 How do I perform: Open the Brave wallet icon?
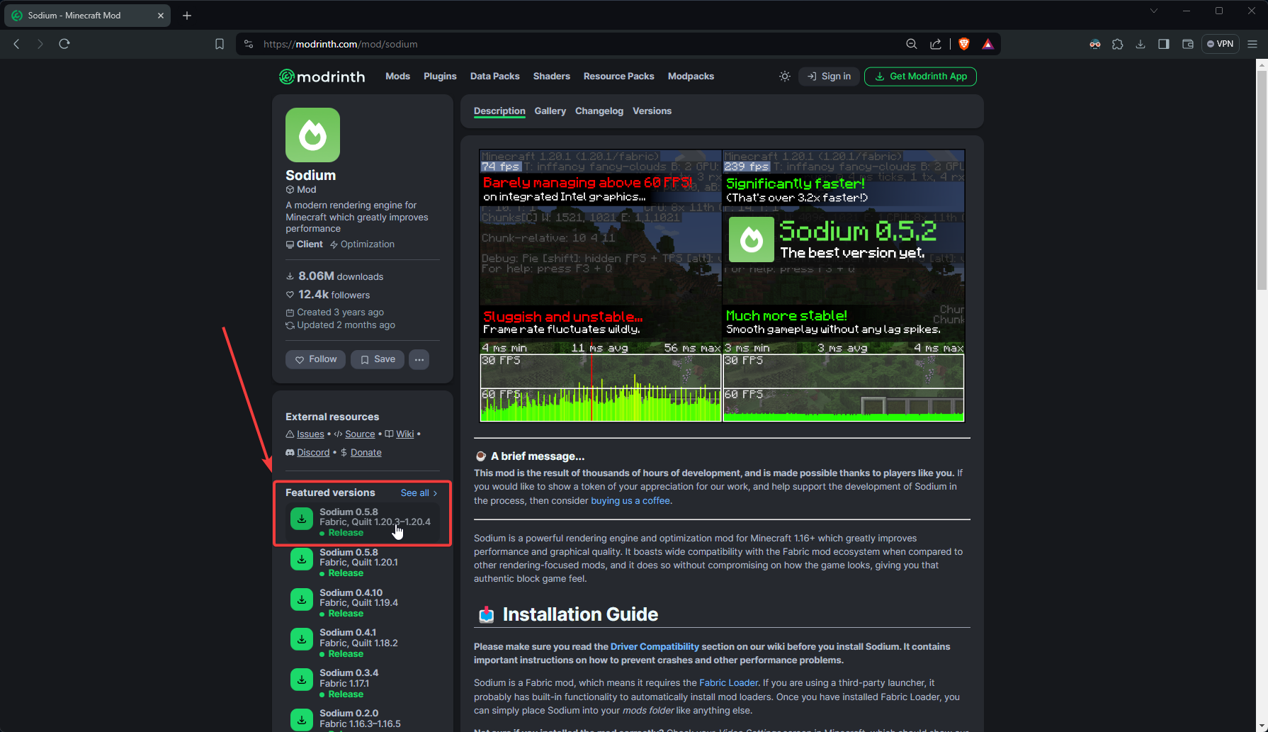pyautogui.click(x=1188, y=44)
